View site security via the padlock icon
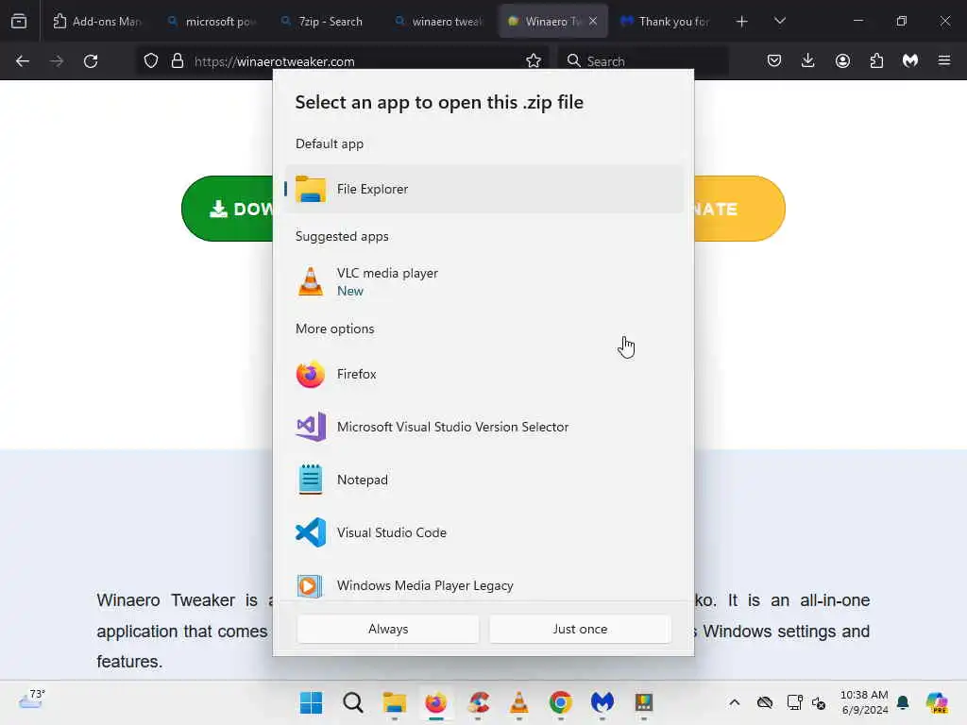Image resolution: width=967 pixels, height=725 pixels. coord(178,61)
